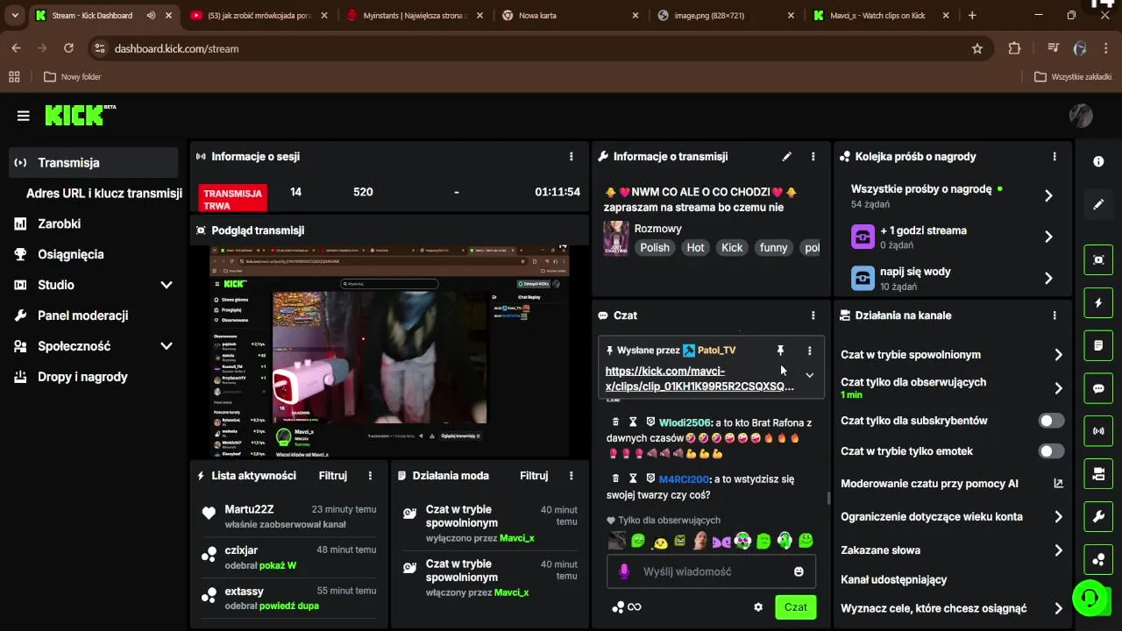Open the Wszystkie prośby o nagrodę arrow
1122x631 pixels.
(1048, 196)
